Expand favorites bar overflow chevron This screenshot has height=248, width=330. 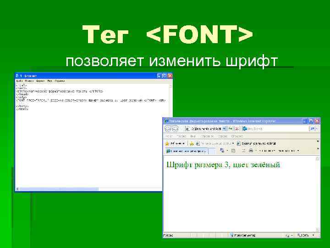pos(318,141)
